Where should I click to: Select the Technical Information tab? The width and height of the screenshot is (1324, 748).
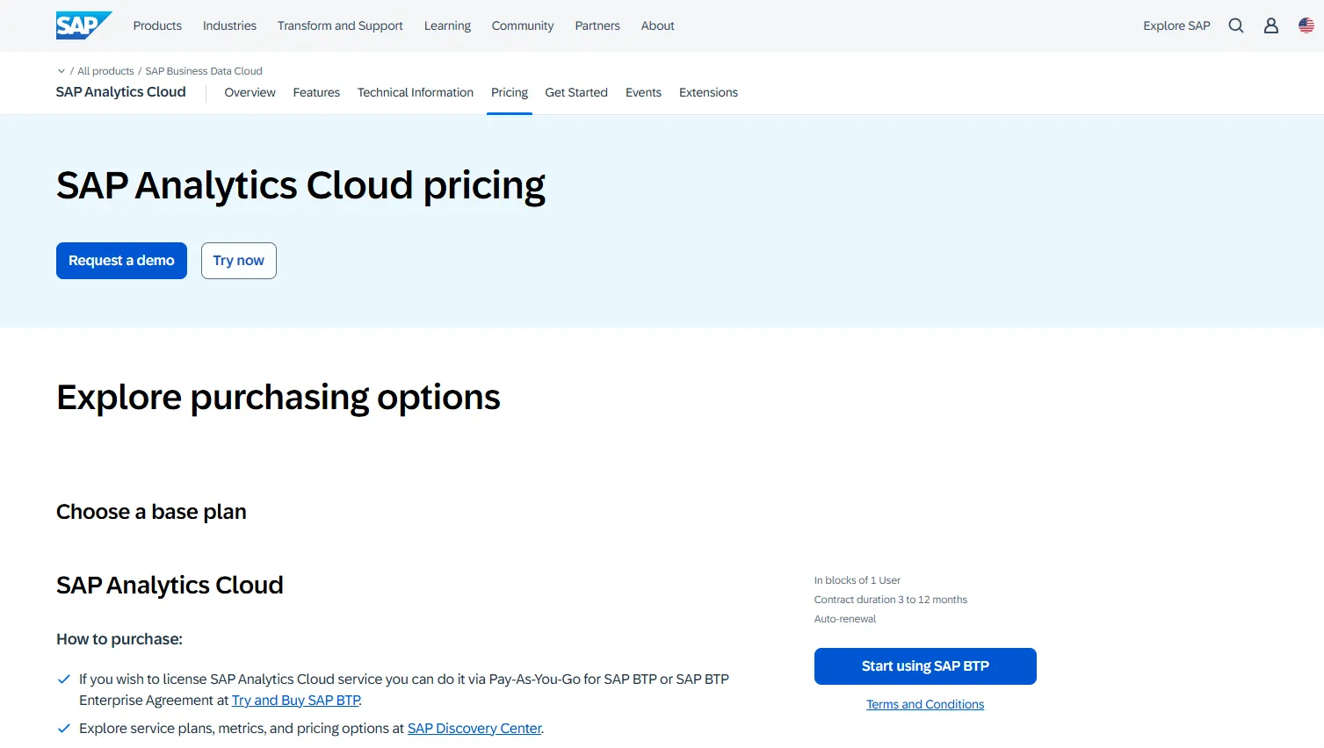415,92
